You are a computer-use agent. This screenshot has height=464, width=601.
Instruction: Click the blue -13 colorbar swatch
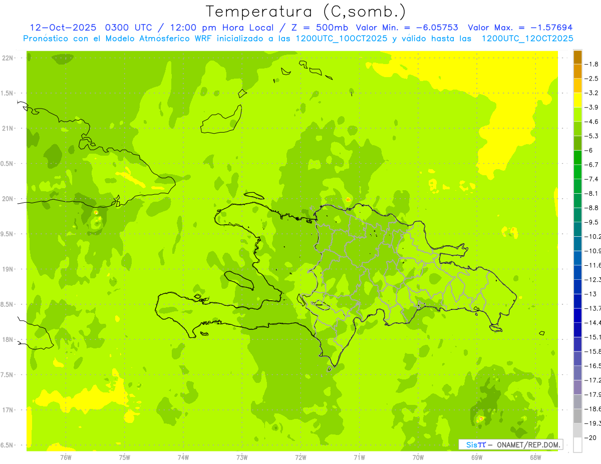pyautogui.click(x=577, y=287)
